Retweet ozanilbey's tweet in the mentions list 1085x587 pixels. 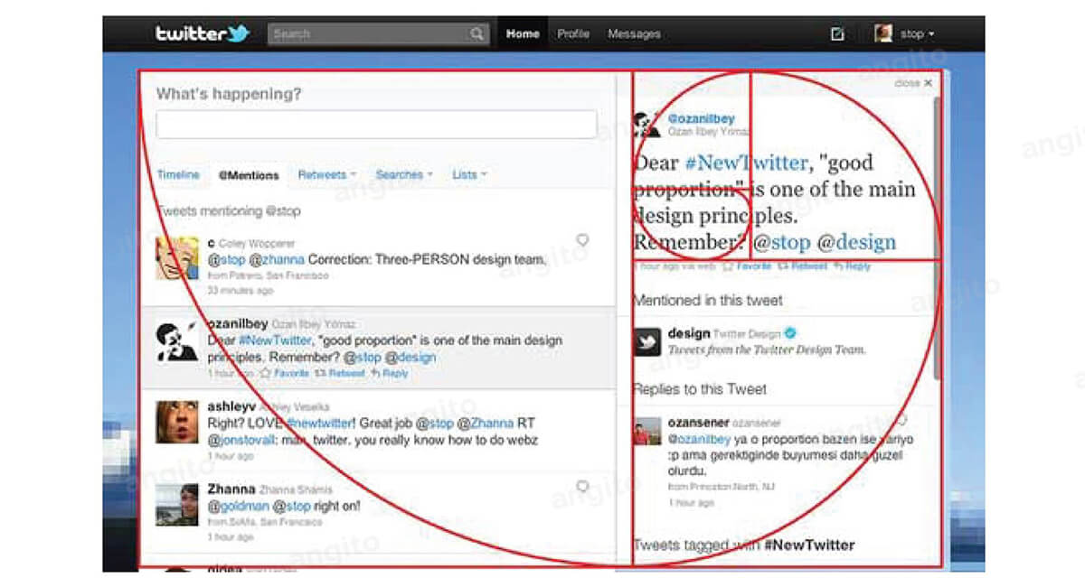point(340,373)
